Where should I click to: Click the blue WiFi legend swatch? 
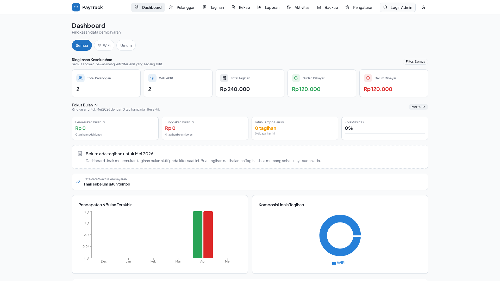pyautogui.click(x=334, y=263)
